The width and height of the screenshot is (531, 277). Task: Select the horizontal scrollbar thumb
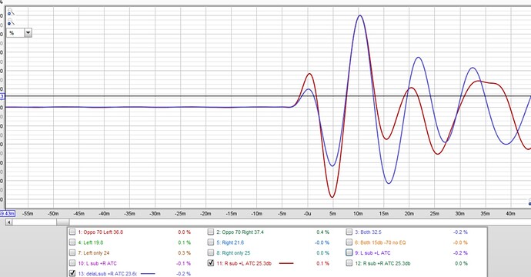[62, 222]
